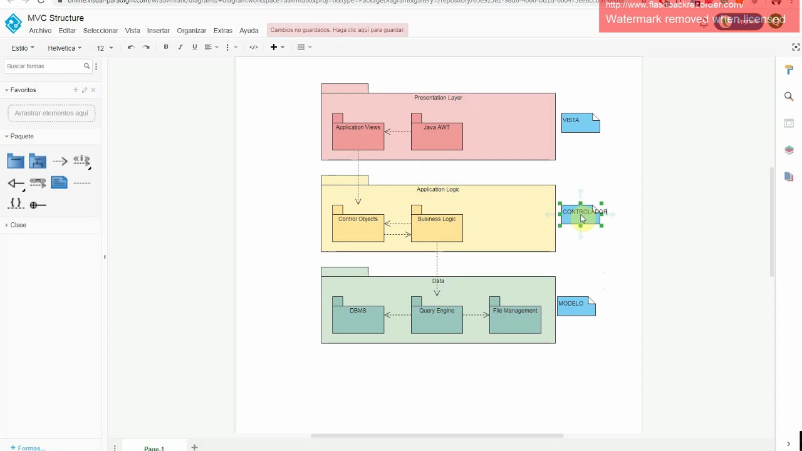Select the Page-1 tab
Screen dimensions: 802x451
click(x=154, y=447)
